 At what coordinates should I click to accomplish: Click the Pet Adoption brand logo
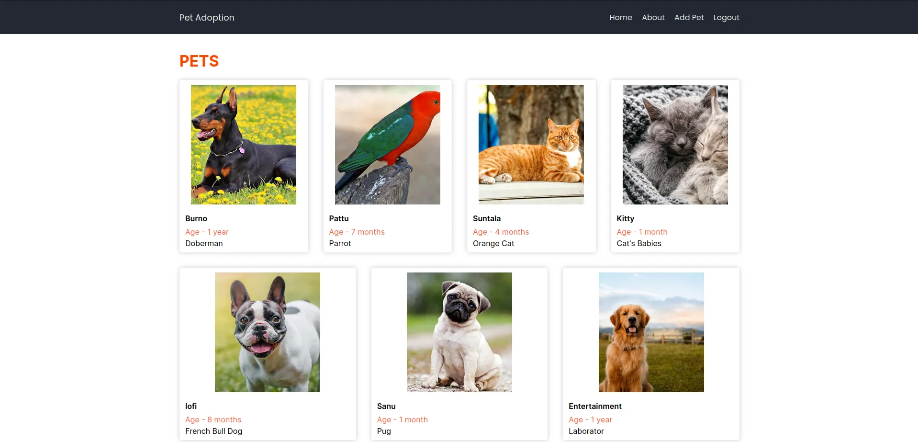207,18
